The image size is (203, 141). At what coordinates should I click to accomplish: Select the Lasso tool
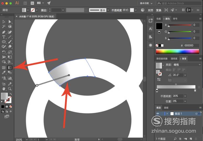10,26
